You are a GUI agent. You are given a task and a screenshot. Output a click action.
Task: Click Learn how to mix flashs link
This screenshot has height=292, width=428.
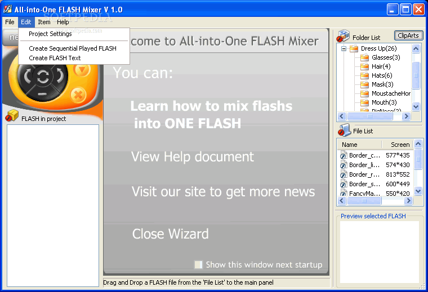point(211,115)
